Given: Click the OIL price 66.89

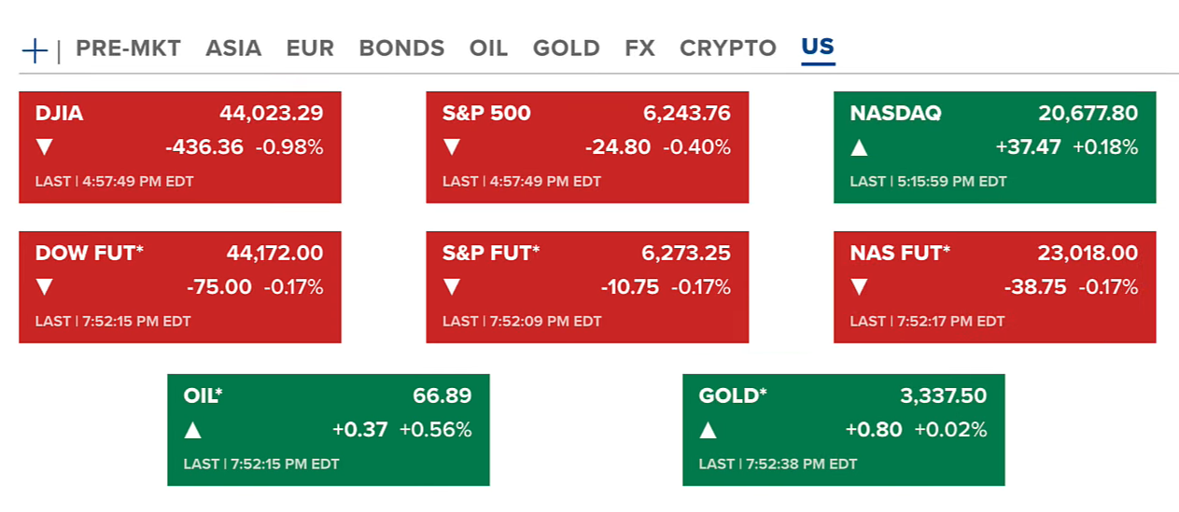Looking at the screenshot, I should pos(442,396).
